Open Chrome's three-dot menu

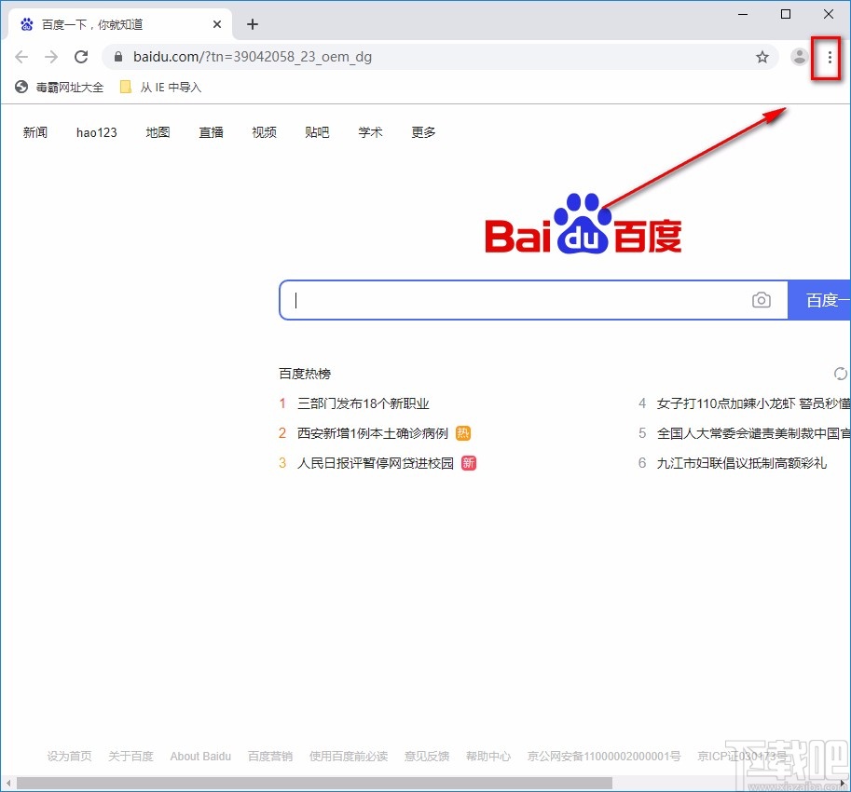[830, 57]
